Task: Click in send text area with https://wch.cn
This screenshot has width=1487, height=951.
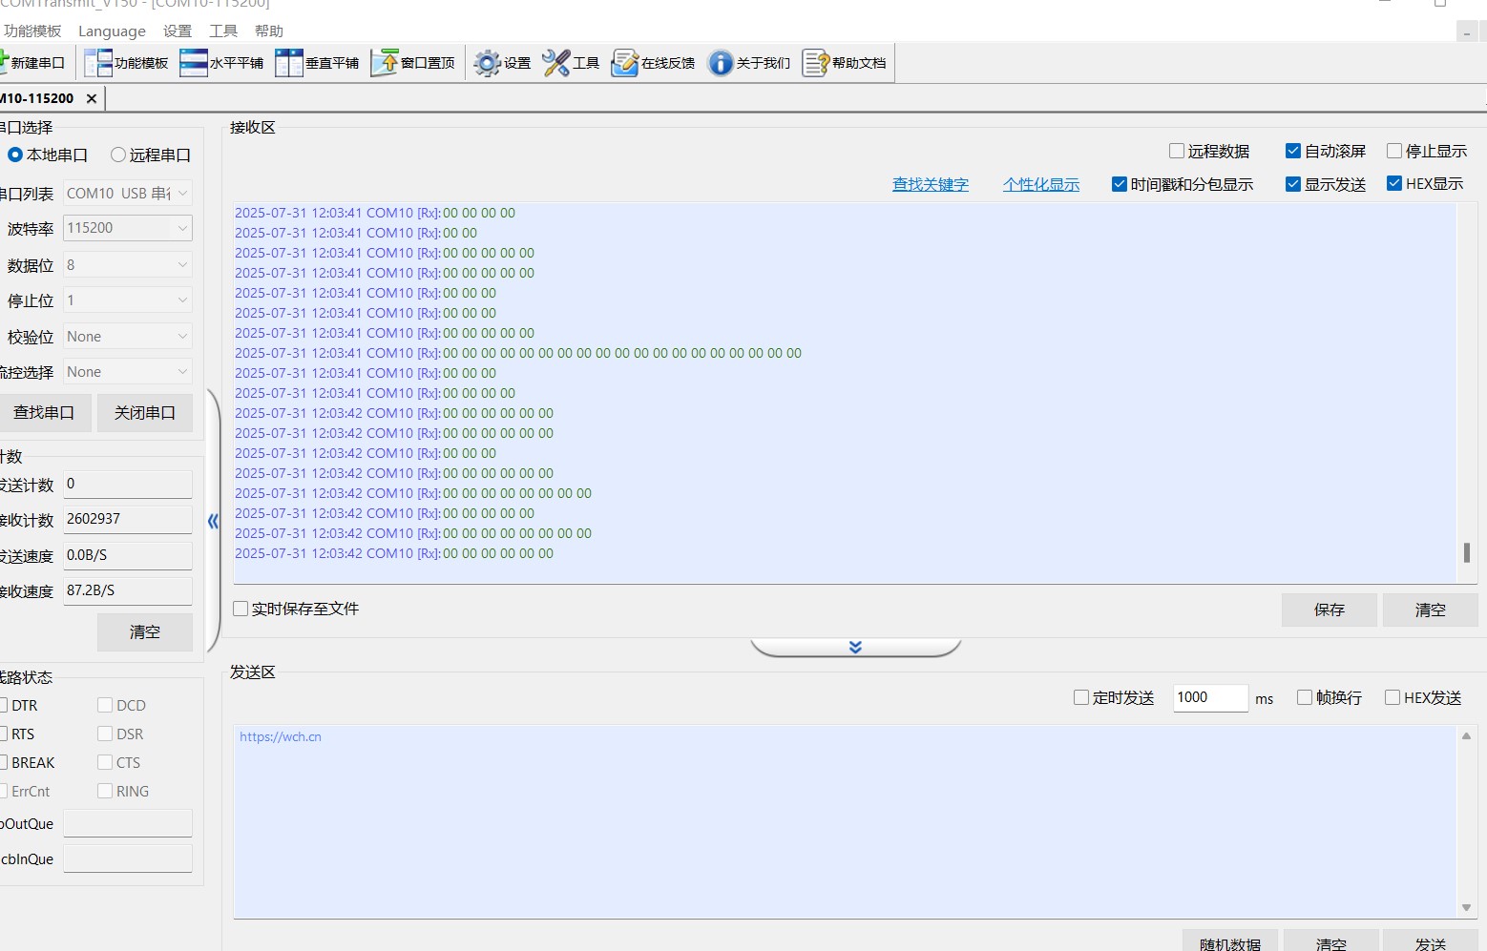Action: tap(845, 822)
